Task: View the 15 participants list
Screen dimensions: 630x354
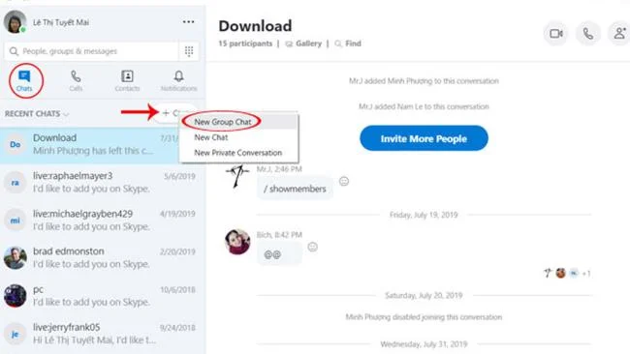Action: click(245, 44)
